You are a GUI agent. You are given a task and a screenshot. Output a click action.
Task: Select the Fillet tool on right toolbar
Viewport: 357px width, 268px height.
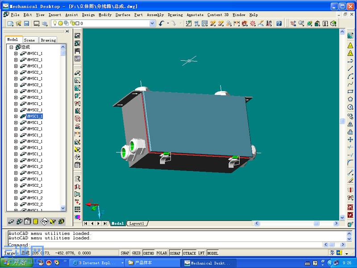pyautogui.click(x=350, y=163)
